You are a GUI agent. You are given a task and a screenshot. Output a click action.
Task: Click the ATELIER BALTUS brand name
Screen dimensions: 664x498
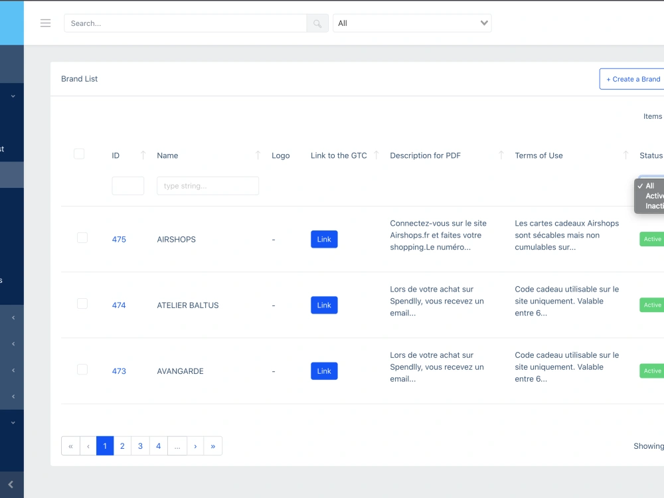coord(188,305)
